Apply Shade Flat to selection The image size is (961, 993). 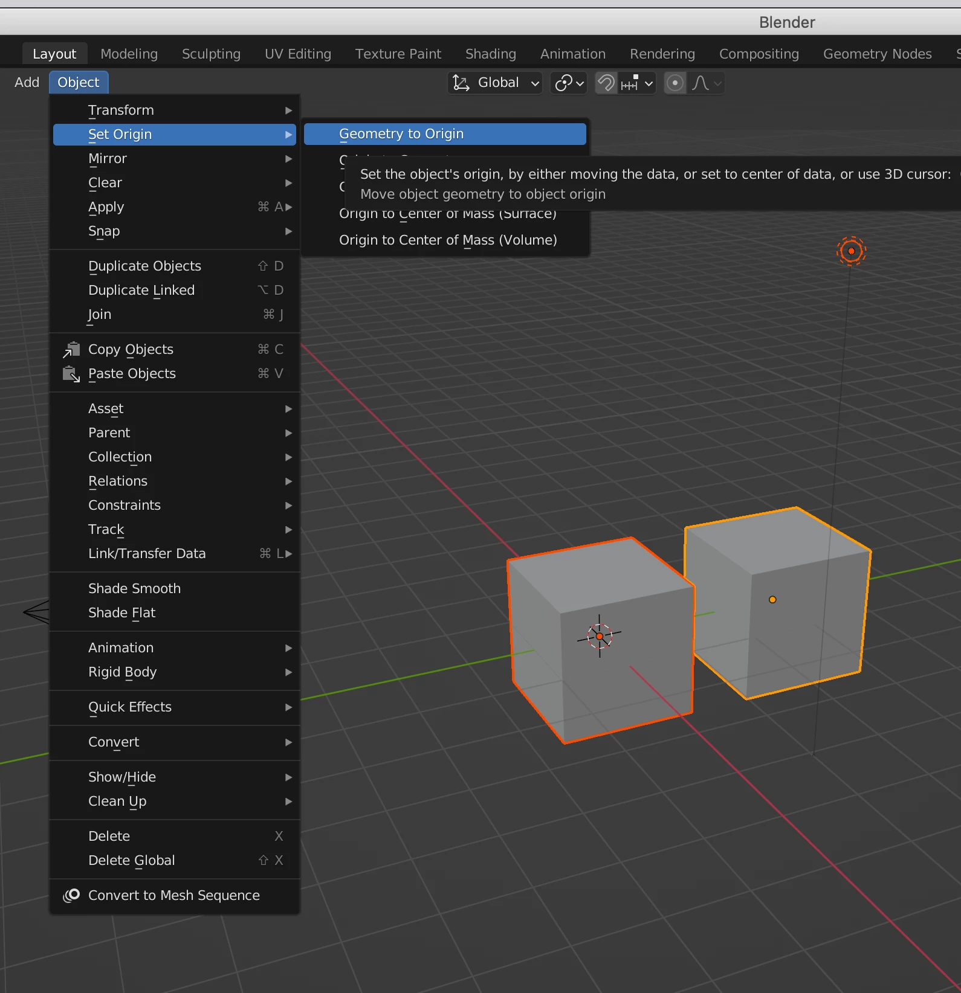(x=174, y=613)
